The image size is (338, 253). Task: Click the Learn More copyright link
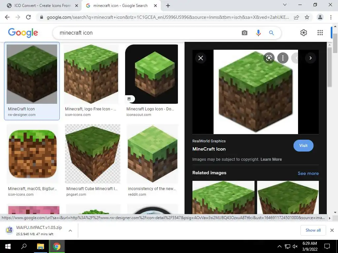click(x=271, y=159)
